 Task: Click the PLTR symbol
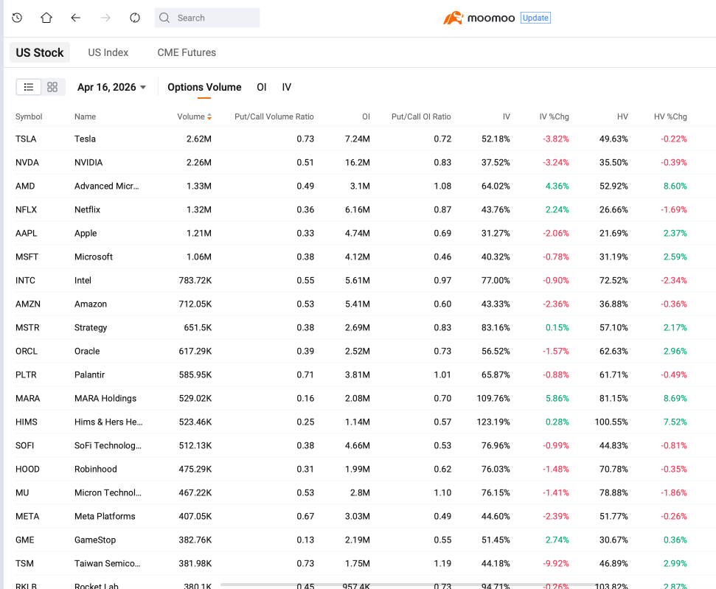(26, 375)
